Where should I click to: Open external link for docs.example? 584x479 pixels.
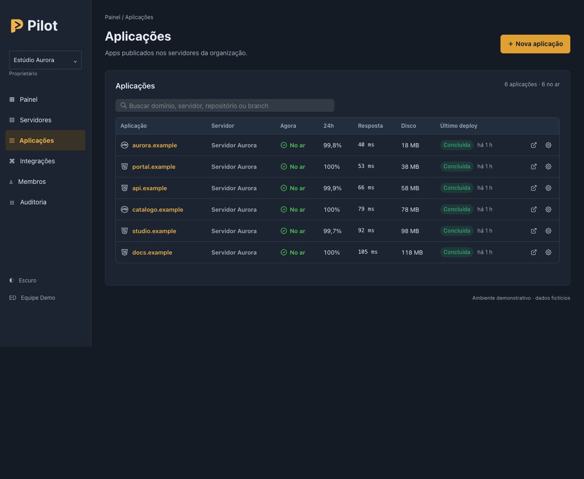534,252
